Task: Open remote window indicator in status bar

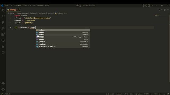Action: click(2, 94)
